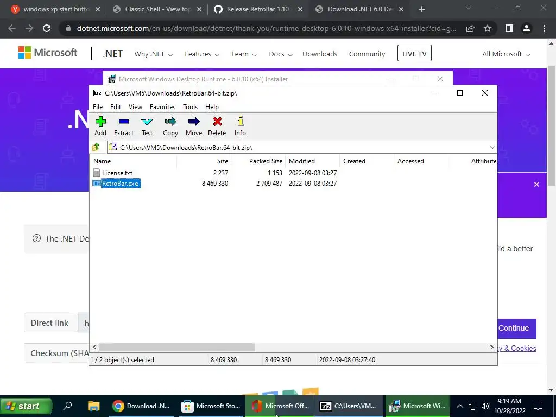
Task: Sort files by Created column
Action: point(367,161)
